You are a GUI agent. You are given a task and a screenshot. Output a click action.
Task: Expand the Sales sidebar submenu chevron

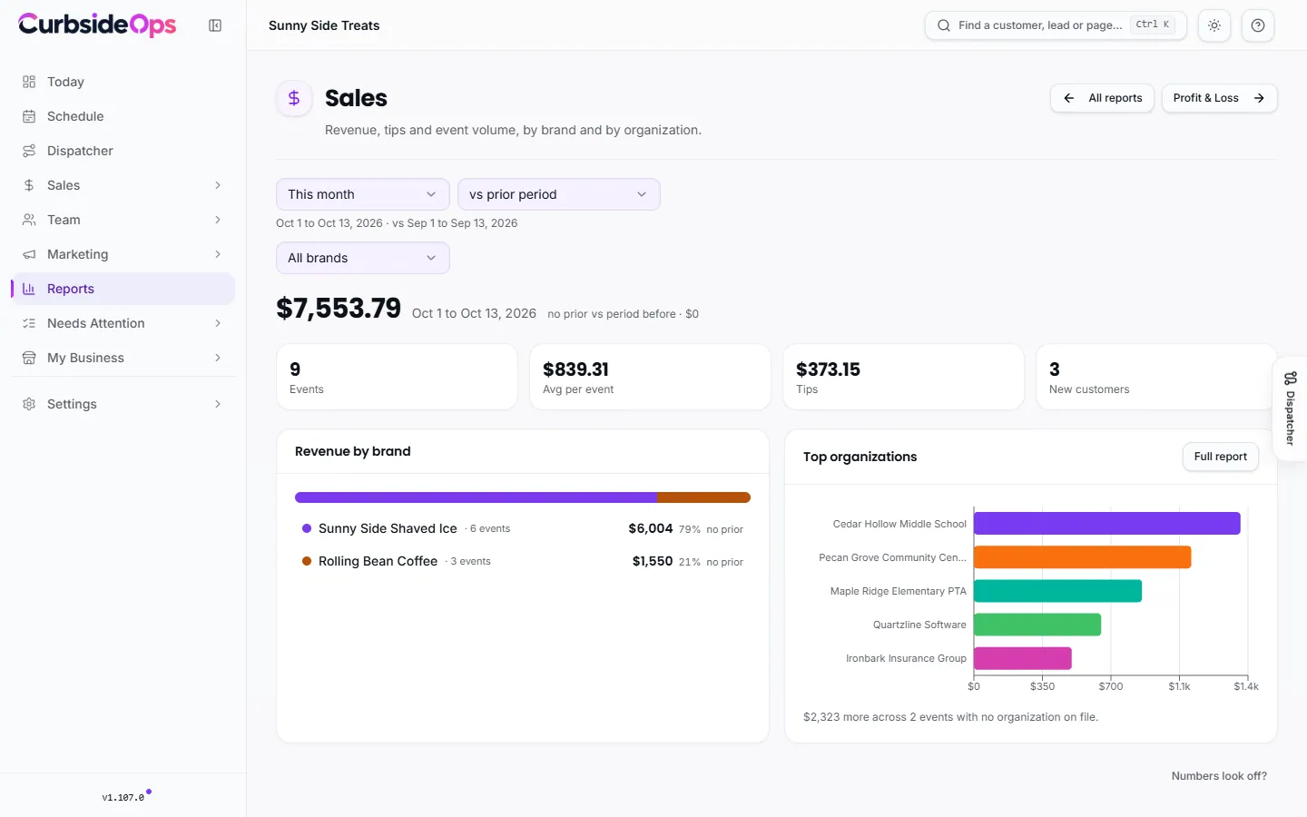[x=218, y=185]
